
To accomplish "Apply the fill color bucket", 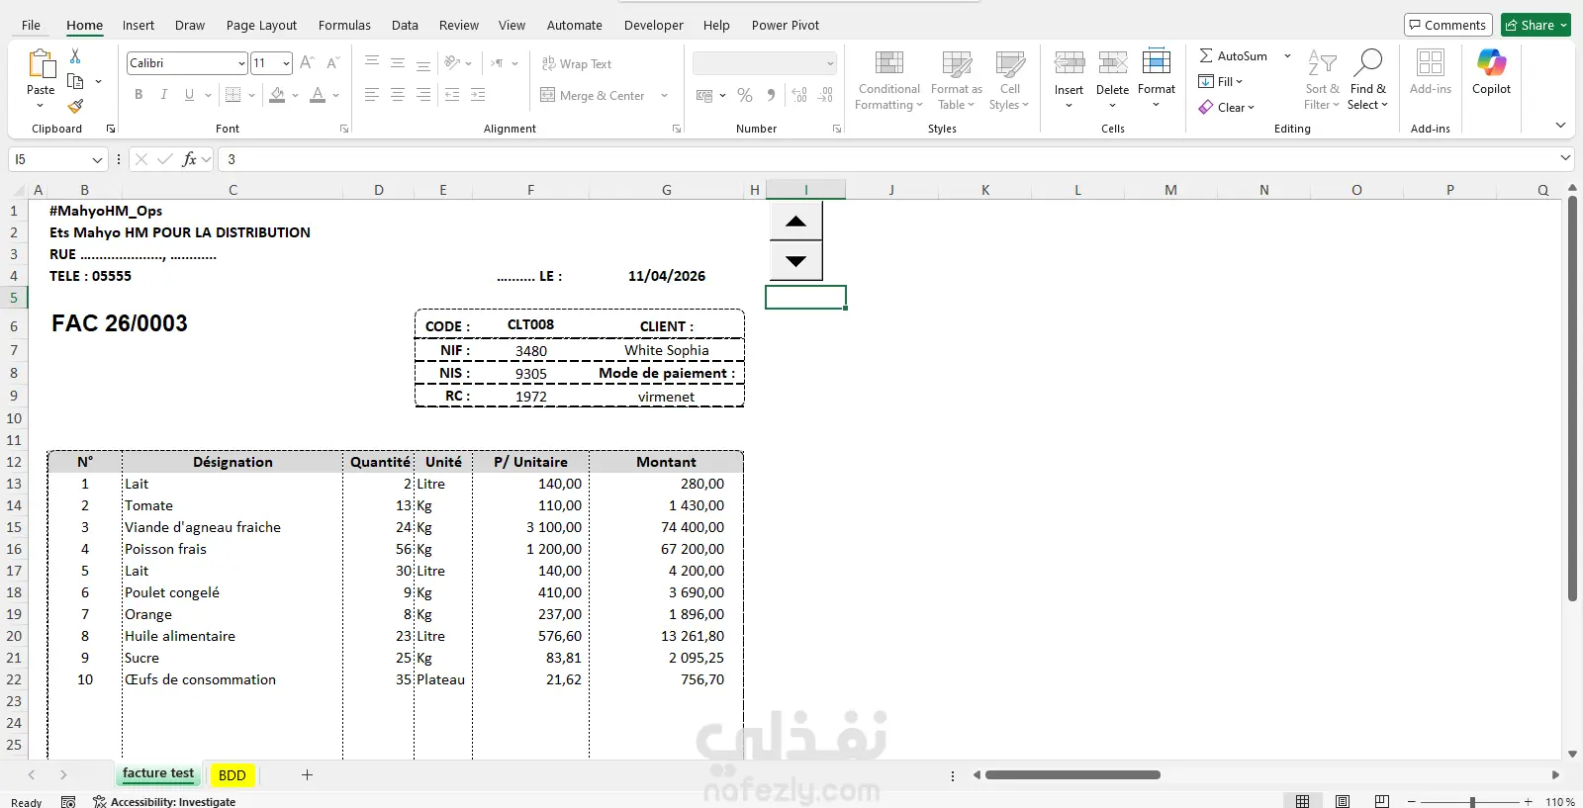I will click(277, 95).
